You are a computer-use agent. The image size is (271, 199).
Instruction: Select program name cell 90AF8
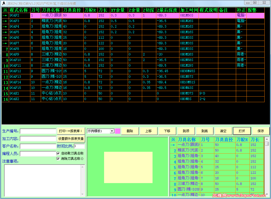[19, 49]
